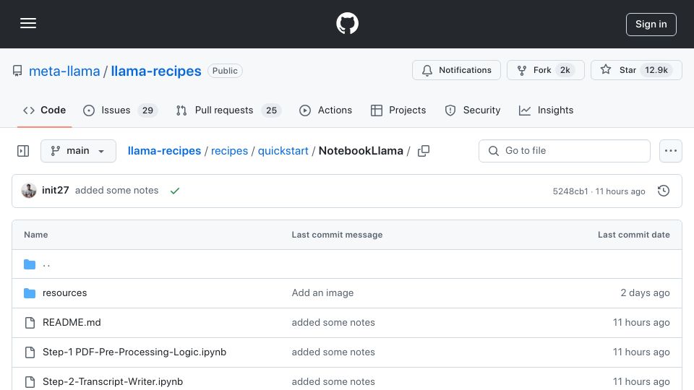Open the main branch dropdown

pos(78,151)
